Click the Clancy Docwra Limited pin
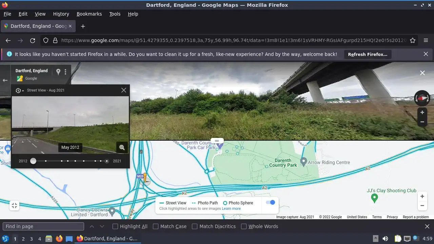Screen dimensions: 434x244 pos(112,211)
